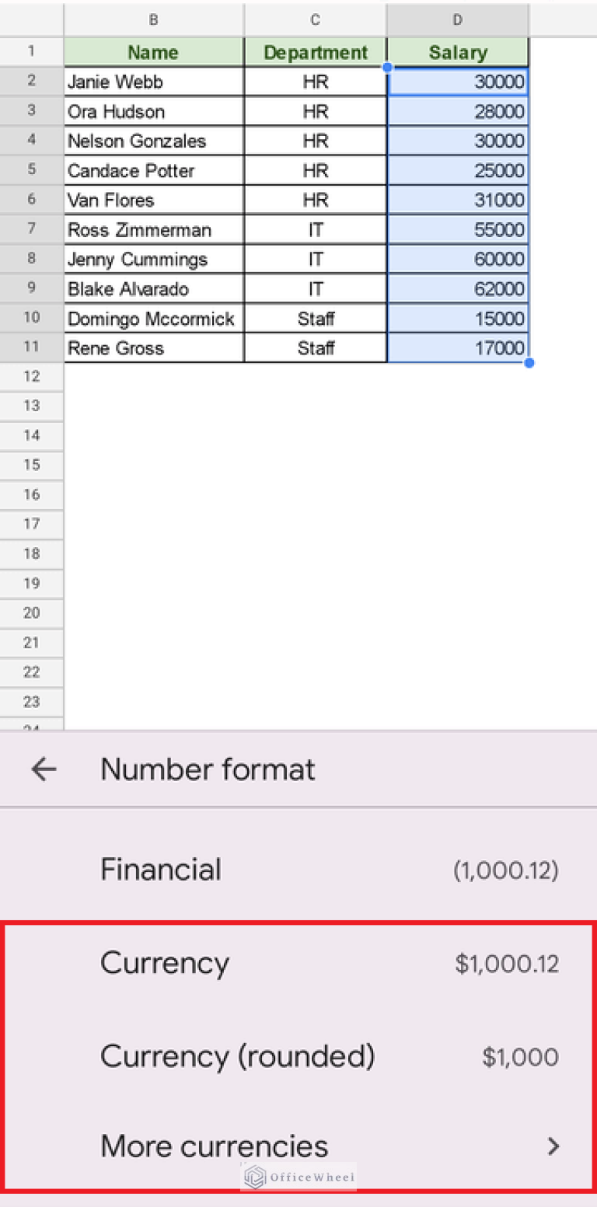Select the Salary header cell

(x=457, y=52)
